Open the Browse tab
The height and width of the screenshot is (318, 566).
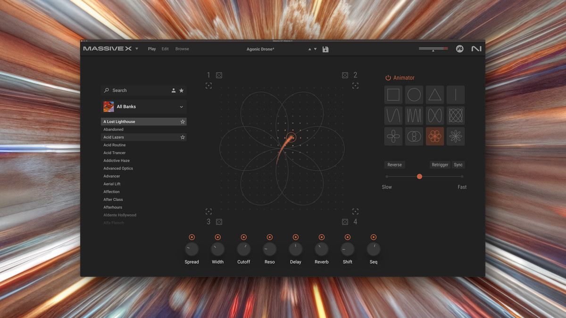pyautogui.click(x=182, y=49)
